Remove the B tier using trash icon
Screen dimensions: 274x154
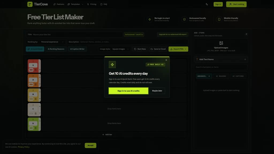coord(36,99)
